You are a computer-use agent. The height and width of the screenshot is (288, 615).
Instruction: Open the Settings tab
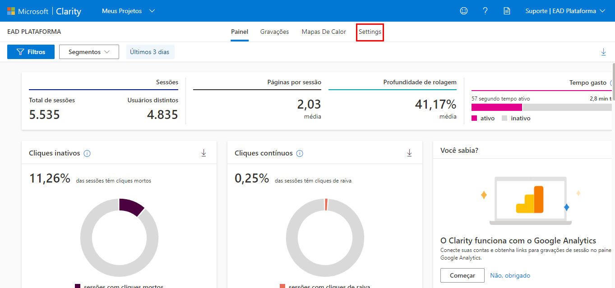coord(370,32)
